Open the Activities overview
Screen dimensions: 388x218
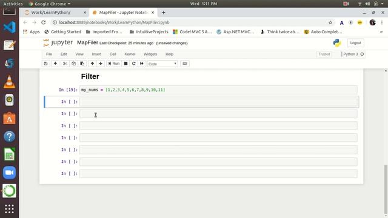point(13,4)
